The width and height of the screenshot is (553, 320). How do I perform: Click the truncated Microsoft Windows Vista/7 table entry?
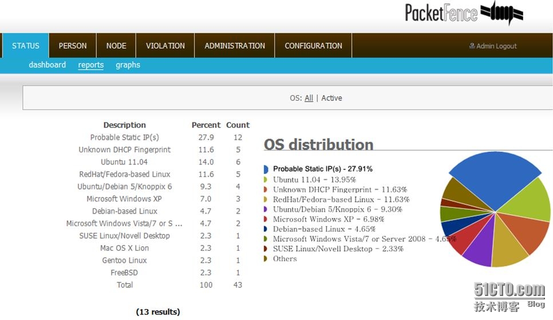pyautogui.click(x=124, y=224)
